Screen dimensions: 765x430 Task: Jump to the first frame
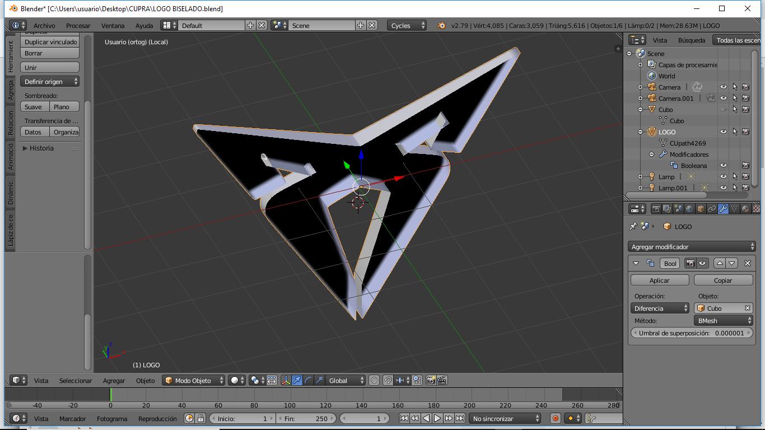(x=404, y=418)
